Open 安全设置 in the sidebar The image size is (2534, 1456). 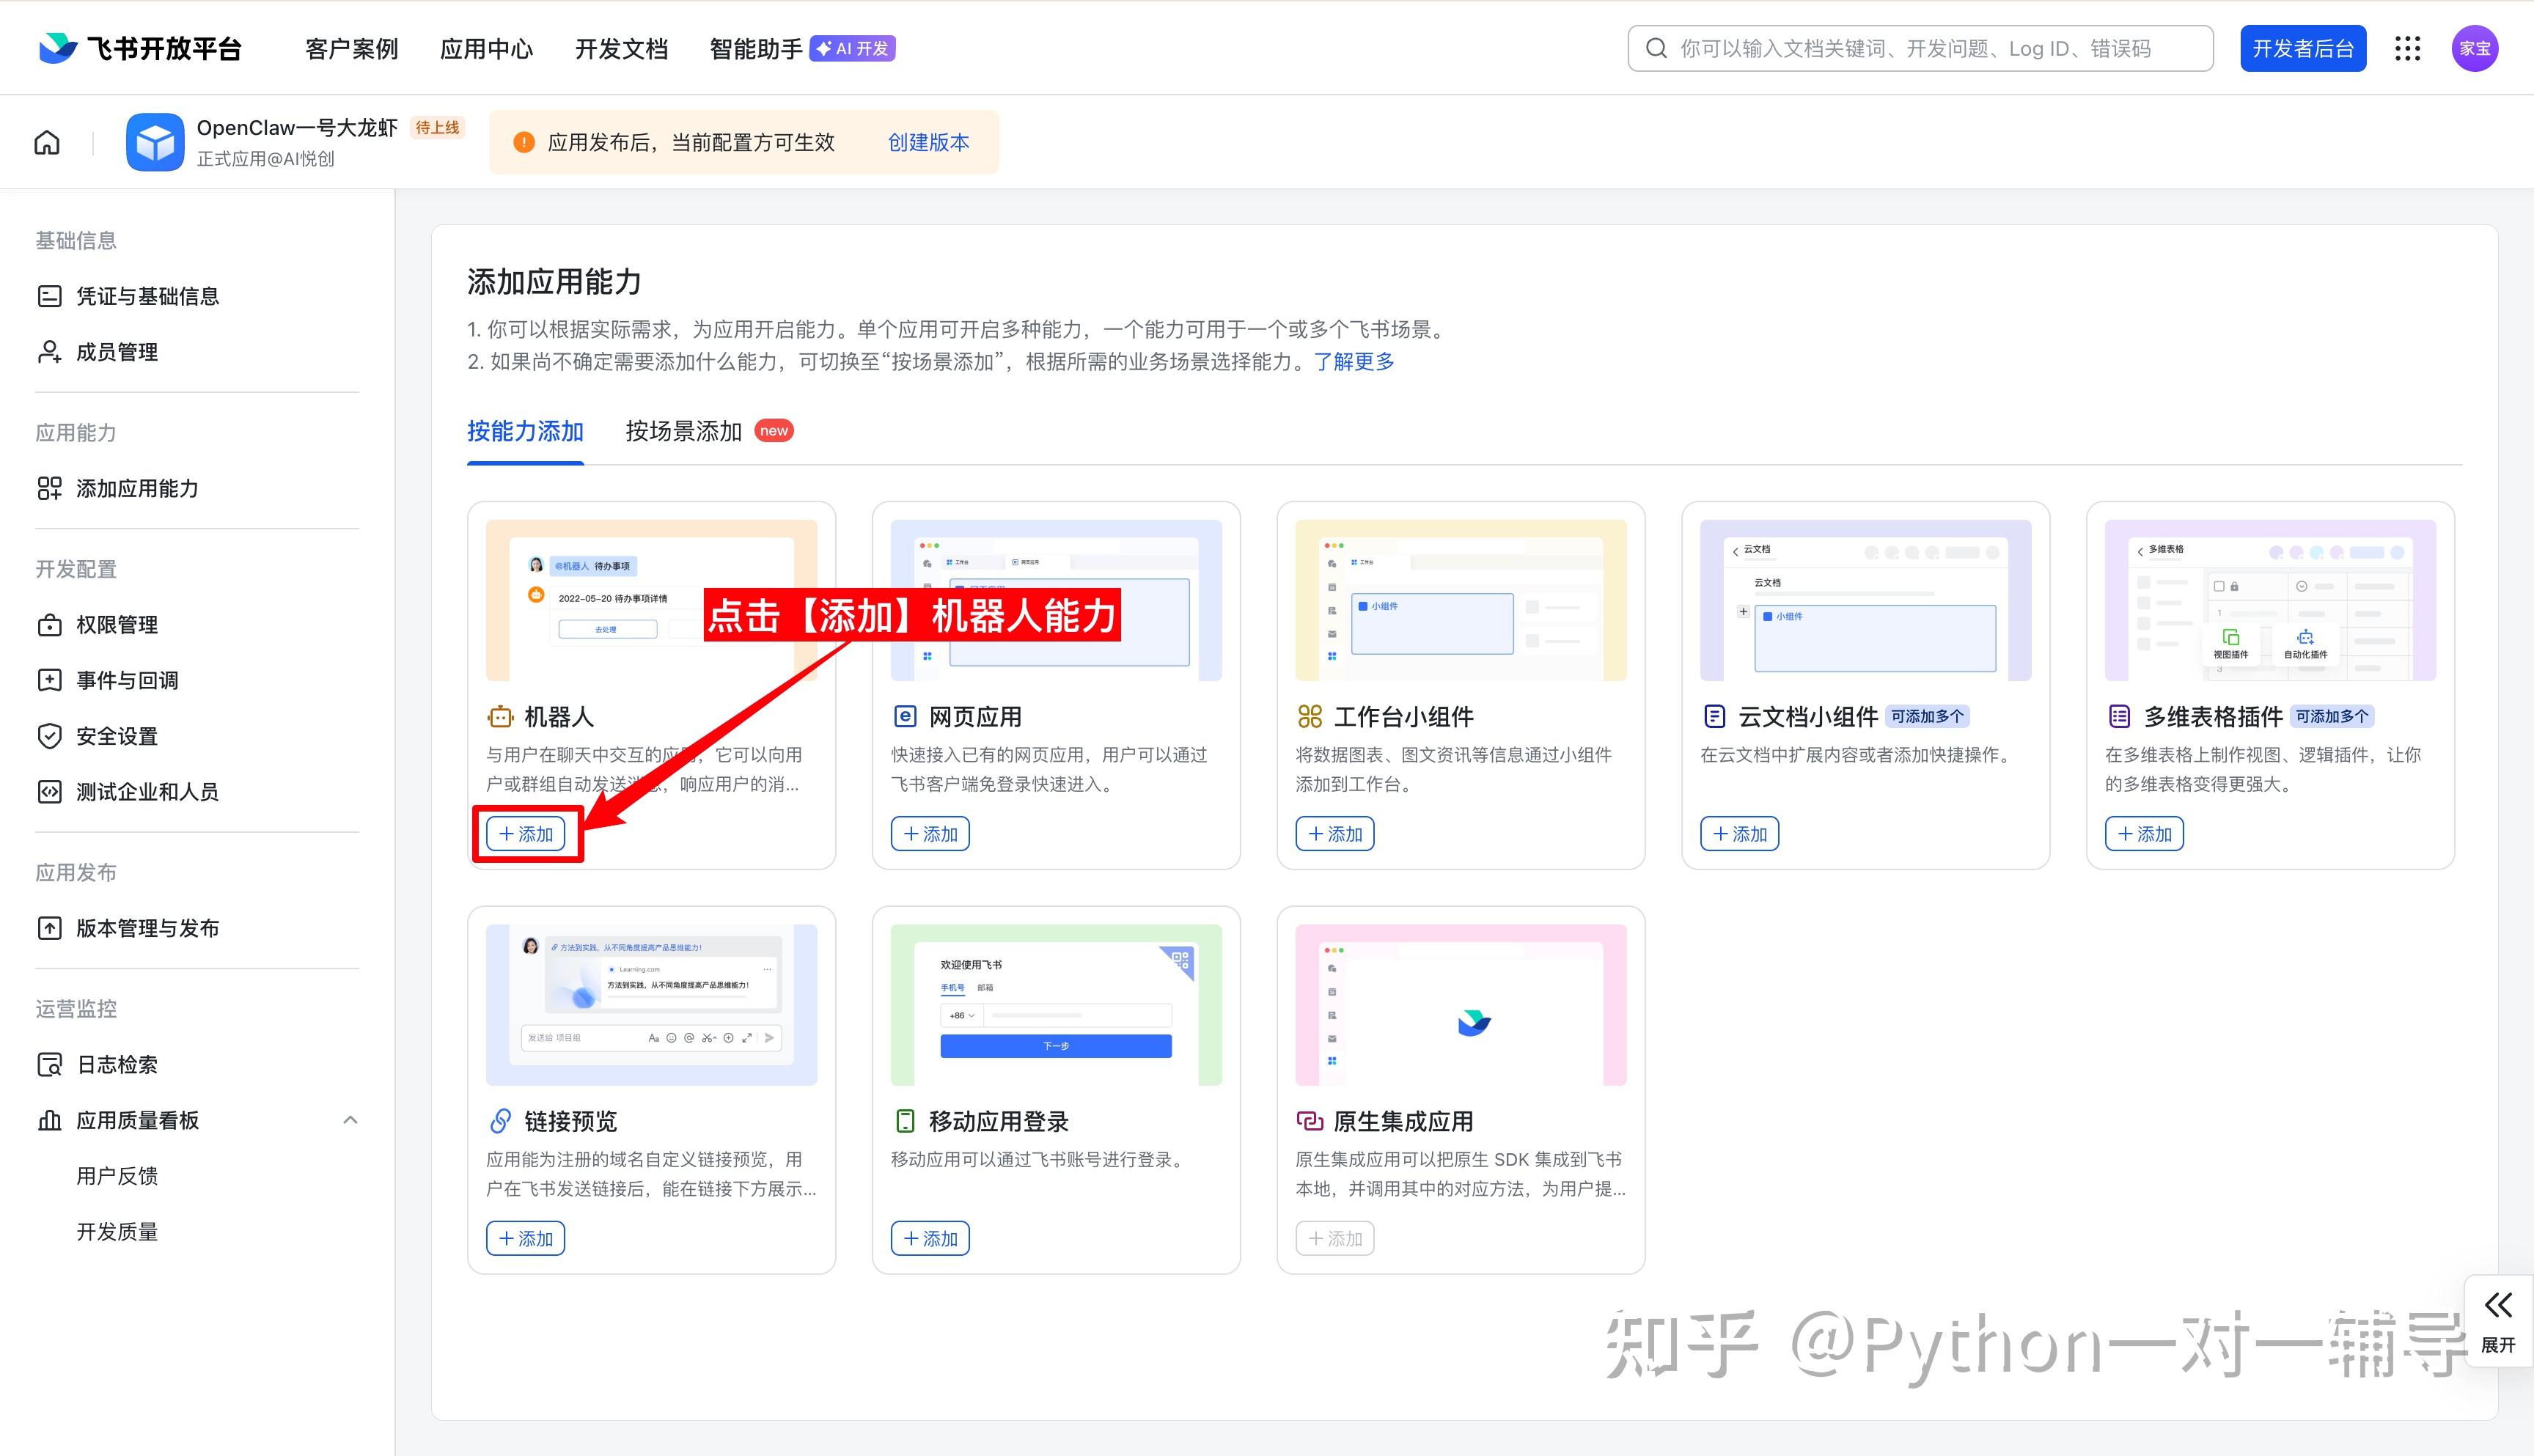pos(117,736)
